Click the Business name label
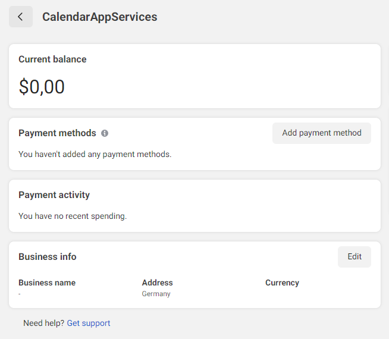The image size is (389, 339). point(47,282)
